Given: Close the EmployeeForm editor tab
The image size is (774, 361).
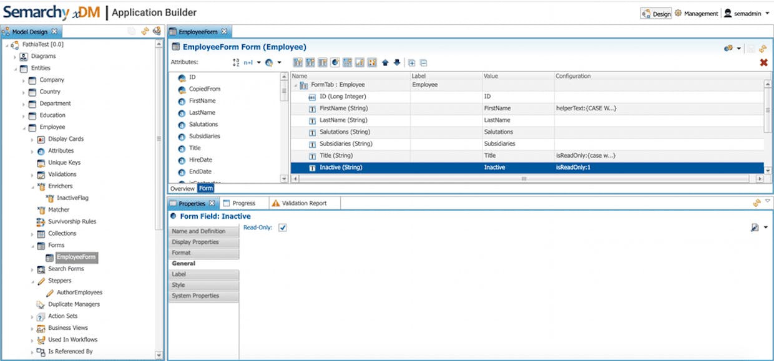Looking at the screenshot, I should click(224, 31).
